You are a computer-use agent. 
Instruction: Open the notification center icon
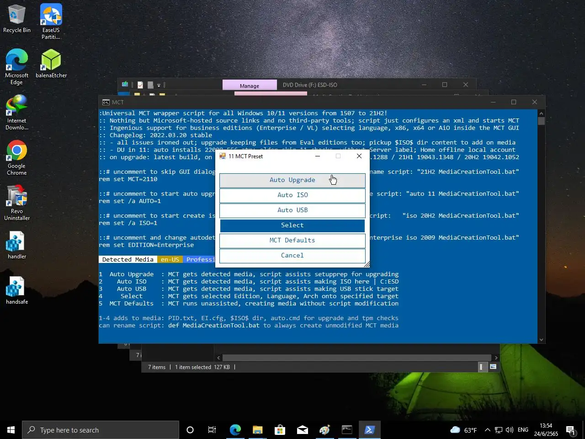570,430
